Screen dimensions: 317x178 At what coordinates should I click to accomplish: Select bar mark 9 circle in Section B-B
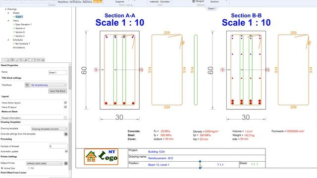click(222, 70)
